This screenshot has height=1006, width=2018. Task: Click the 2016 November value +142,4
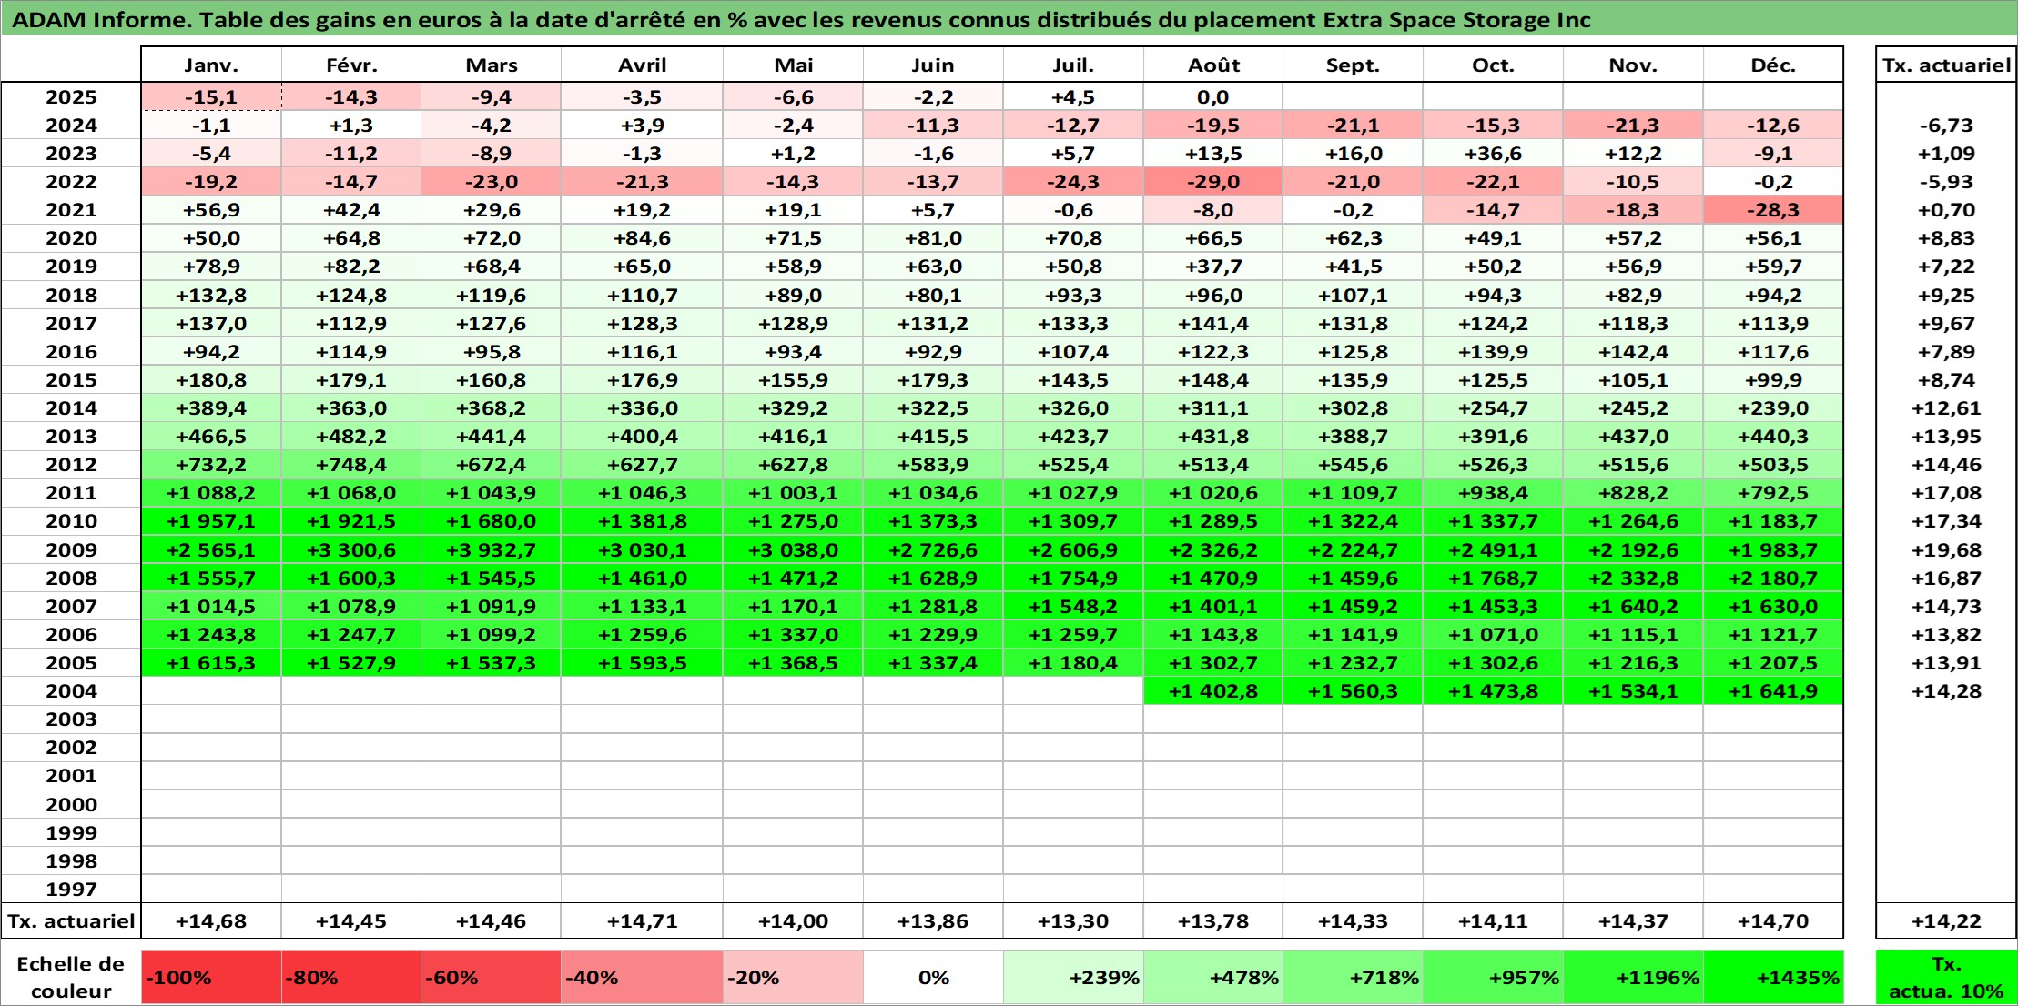(1633, 352)
